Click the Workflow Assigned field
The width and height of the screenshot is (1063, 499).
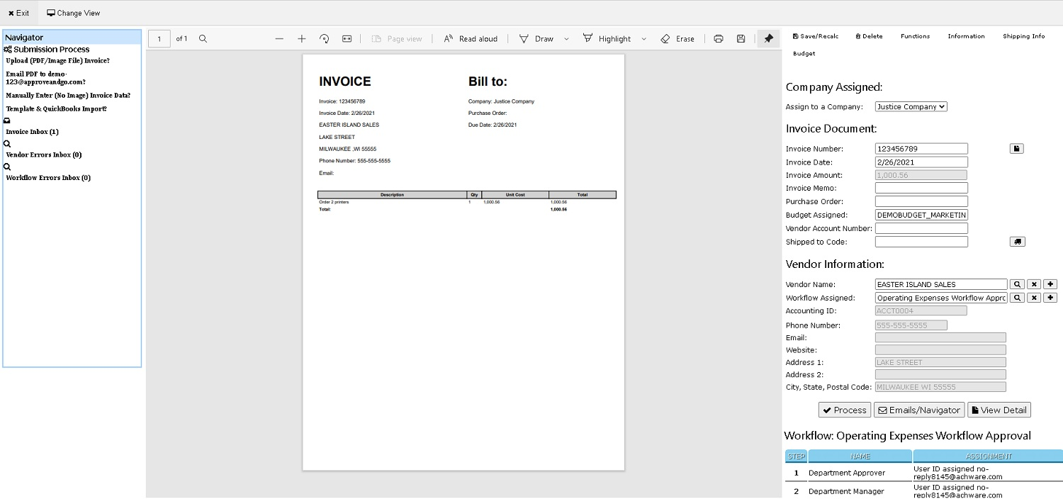[941, 298]
